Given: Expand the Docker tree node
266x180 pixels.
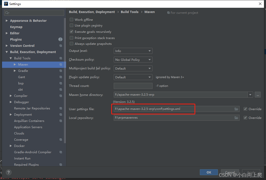Looking at the screenshot, I should pyautogui.click(x=11, y=146).
